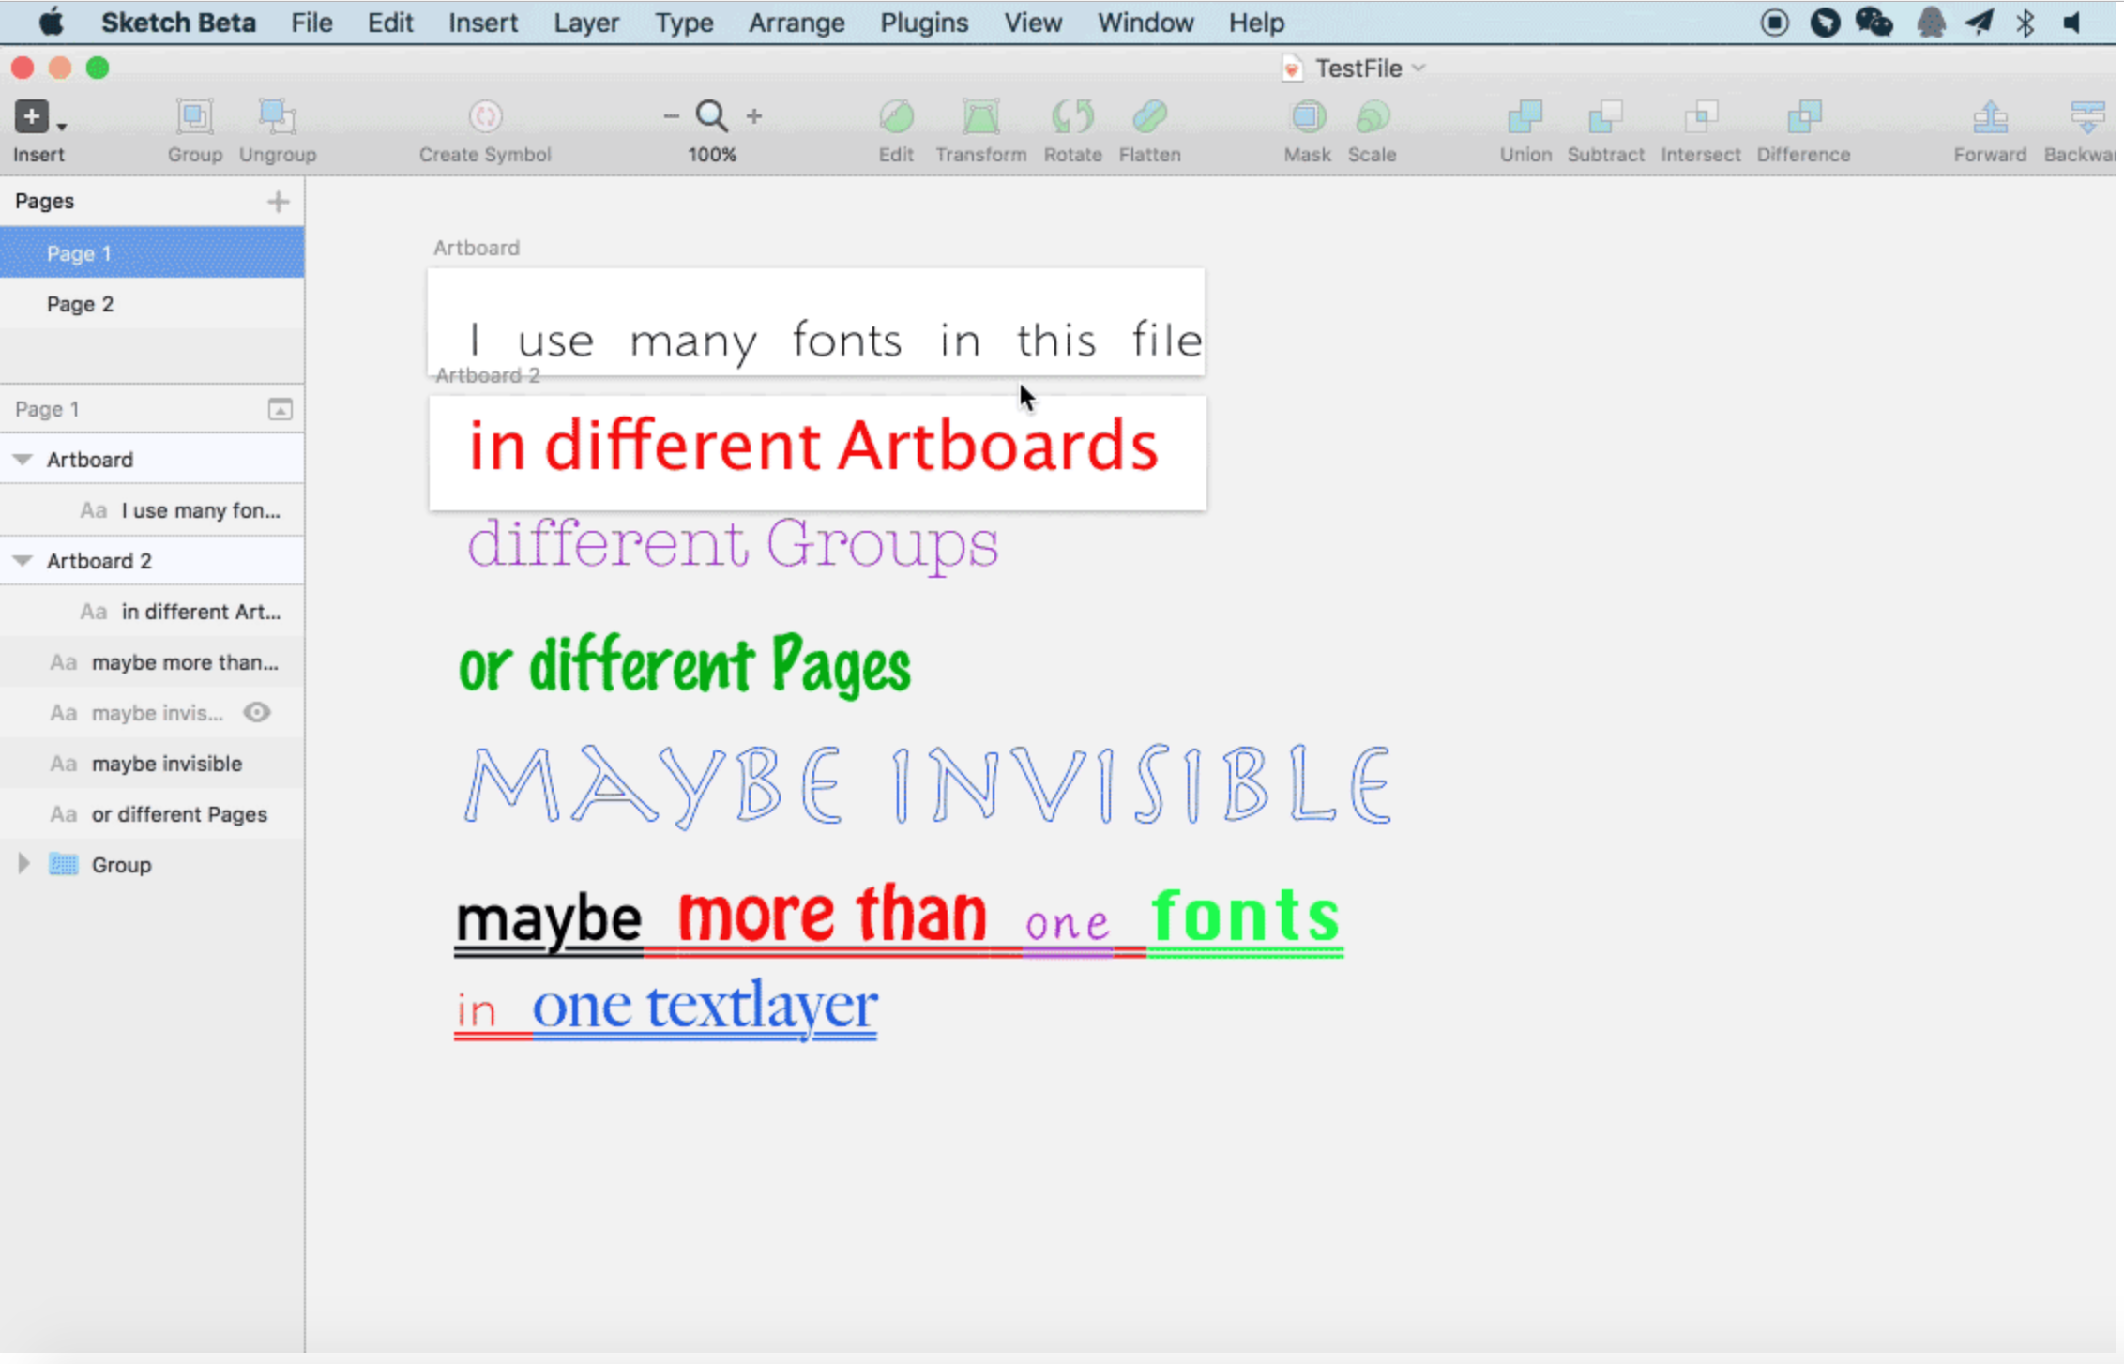
Task: Click the Union boolean operation icon
Action: (x=1525, y=117)
